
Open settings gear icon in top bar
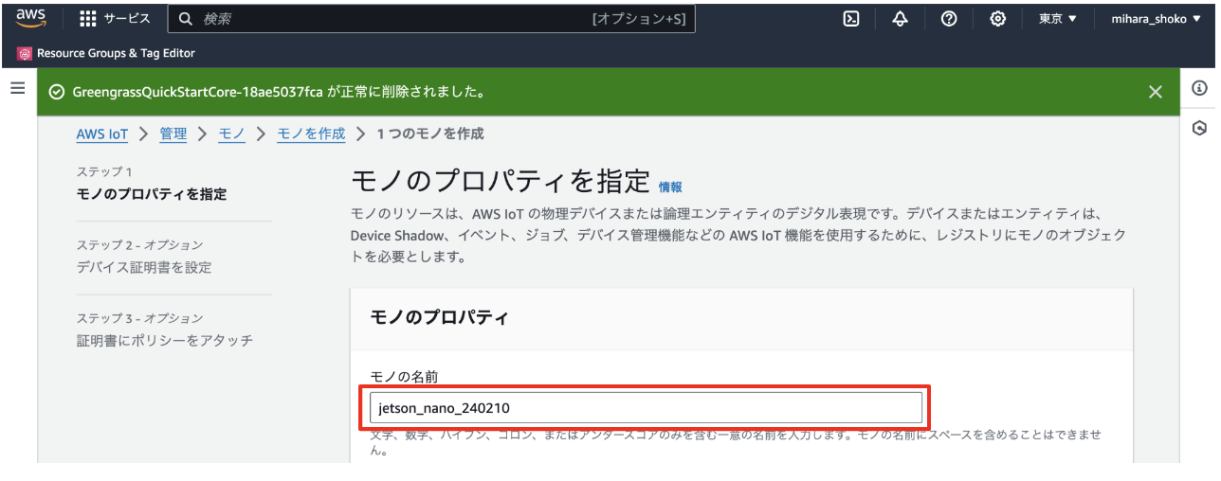[x=997, y=19]
